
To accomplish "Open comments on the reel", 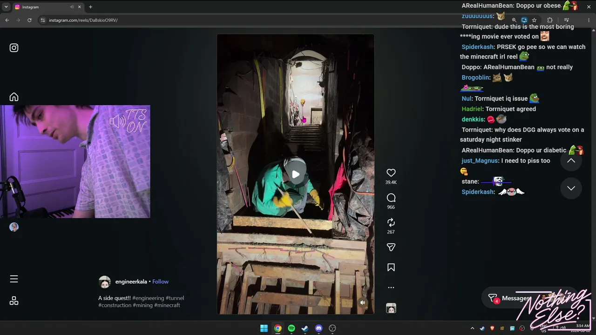I will (391, 198).
